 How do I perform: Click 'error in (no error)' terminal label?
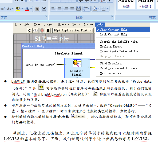click(x=40, y=65)
